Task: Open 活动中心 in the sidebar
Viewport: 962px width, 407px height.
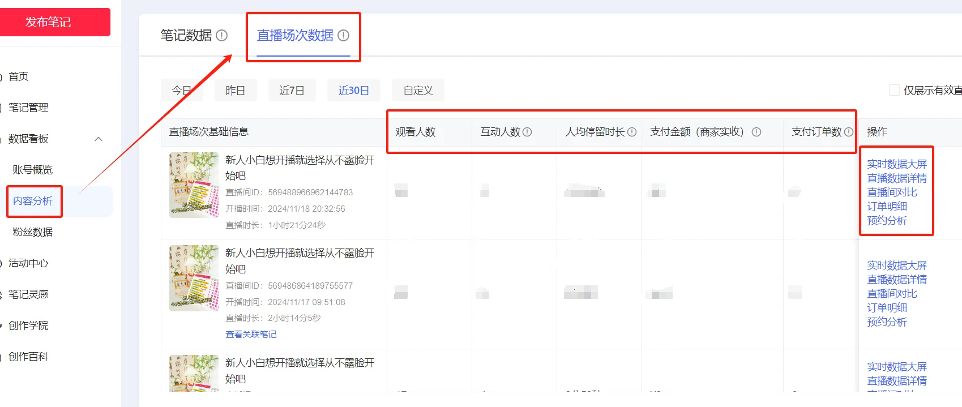Action: pyautogui.click(x=28, y=263)
